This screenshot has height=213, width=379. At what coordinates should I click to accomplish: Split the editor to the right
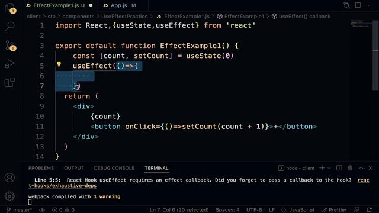[x=358, y=5]
